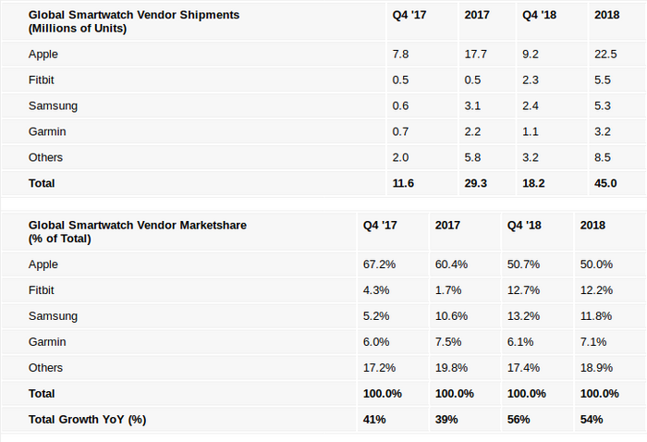Click the Global Smartwatch Vendor Marketshare title
The image size is (647, 442).
click(x=138, y=232)
